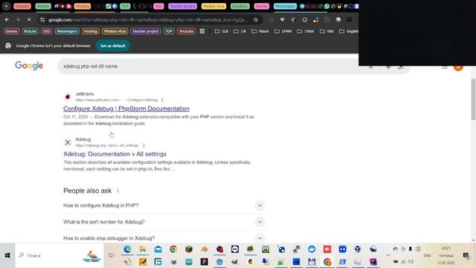Open more options for the Xdebug result

point(144,145)
